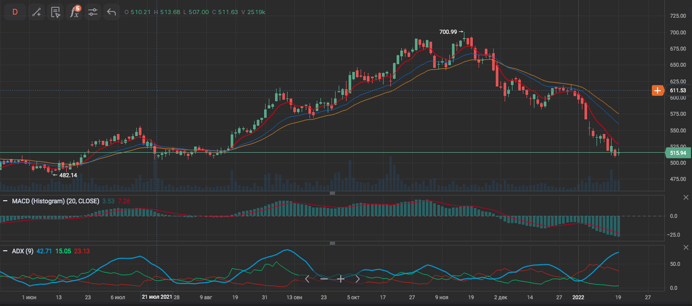This screenshot has width=692, height=306.
Task: Click the ADX value 42.71
Action: click(44, 251)
